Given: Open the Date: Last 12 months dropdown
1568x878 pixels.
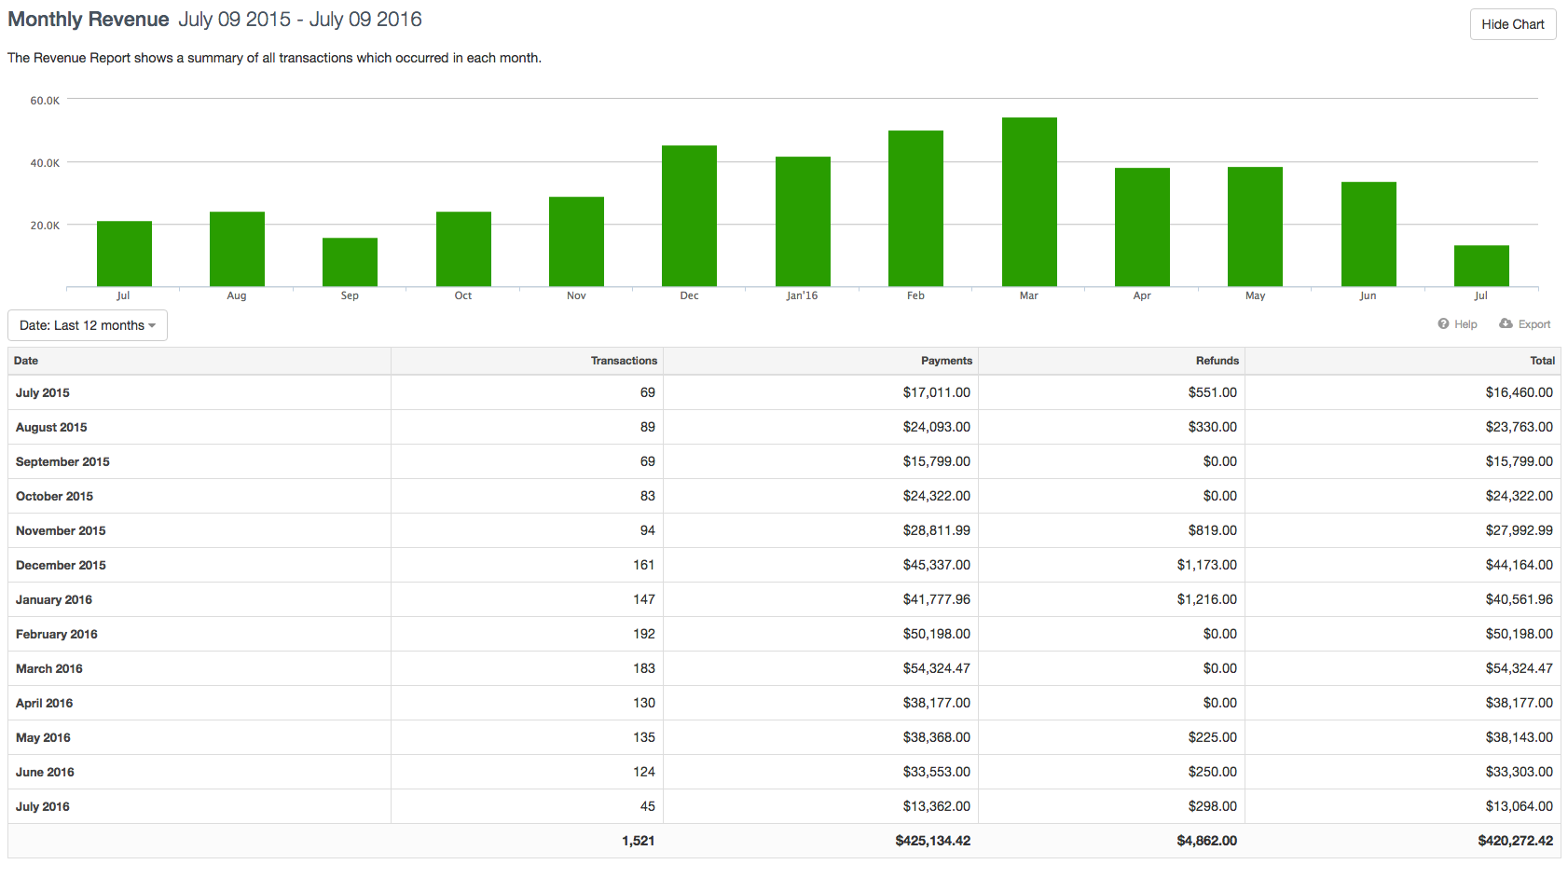Looking at the screenshot, I should pyautogui.click(x=88, y=325).
